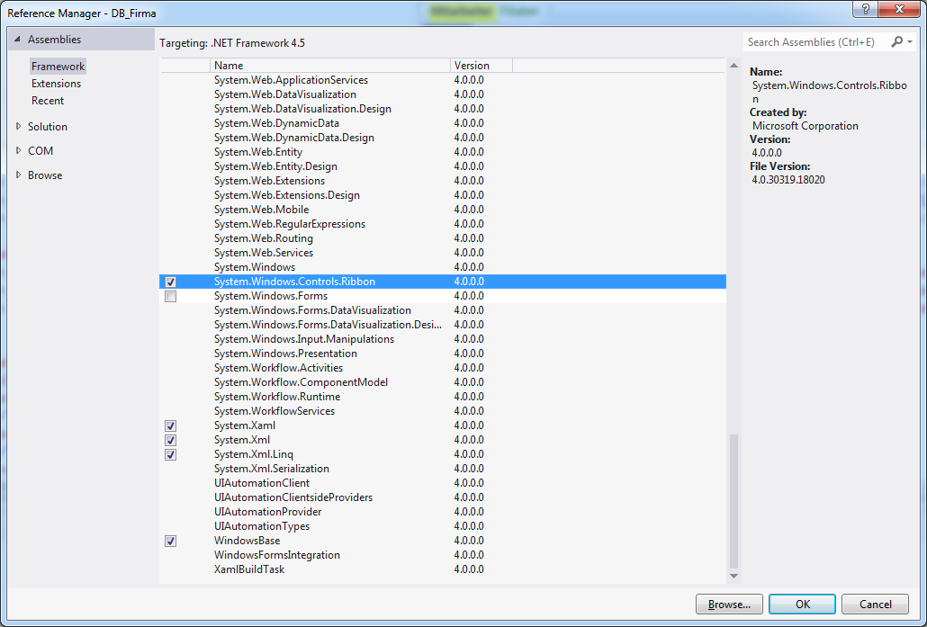Collapse the Assemblies category
This screenshot has width=927, height=627.
tap(18, 40)
